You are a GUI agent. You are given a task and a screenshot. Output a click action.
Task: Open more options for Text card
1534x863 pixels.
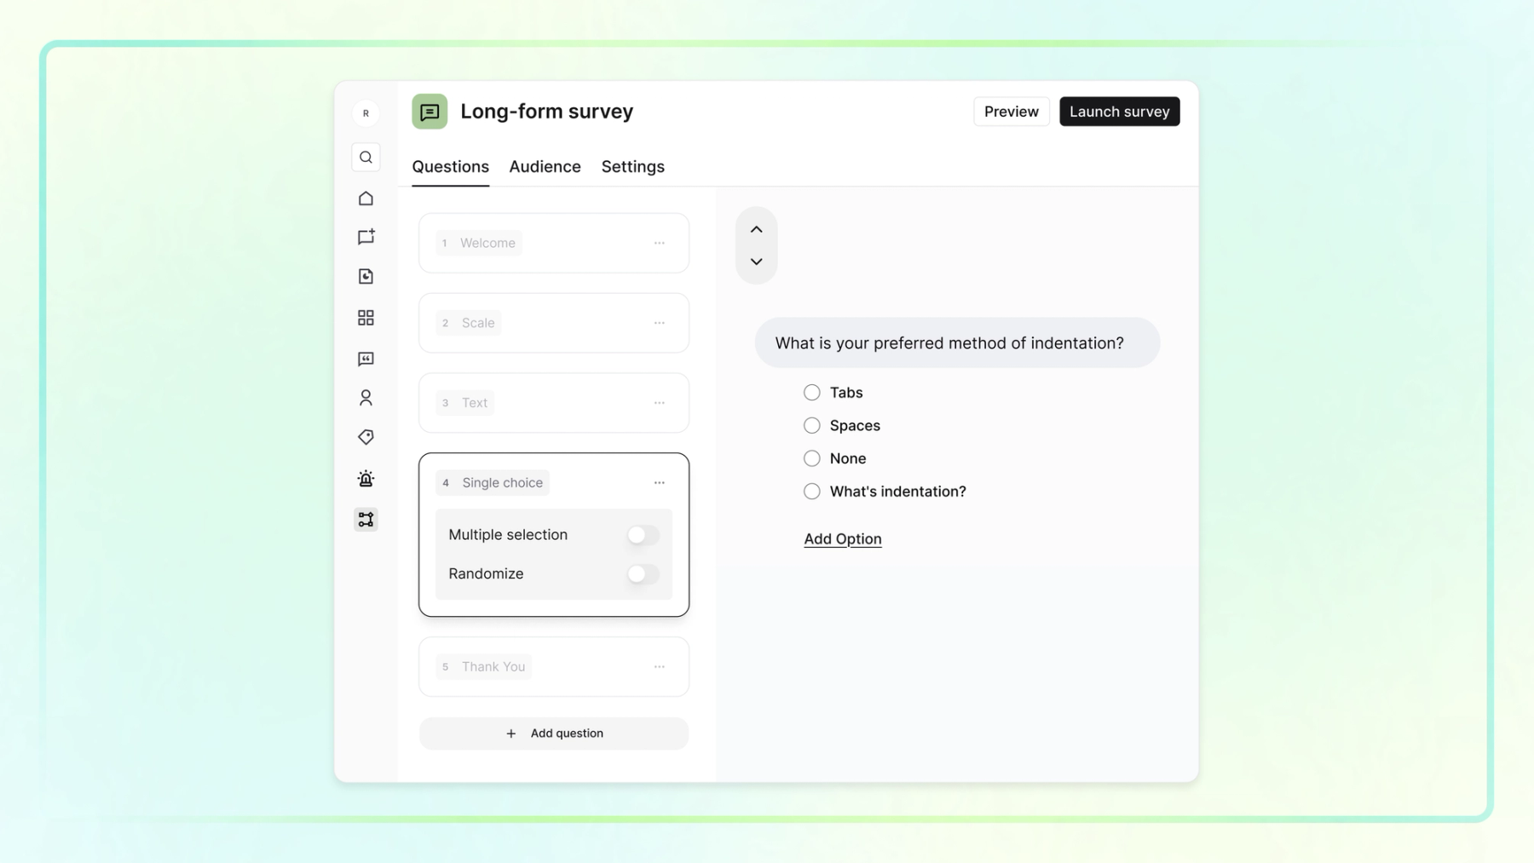[660, 403]
